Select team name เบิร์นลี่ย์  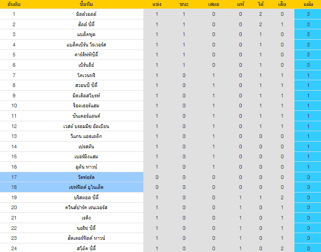86,65
